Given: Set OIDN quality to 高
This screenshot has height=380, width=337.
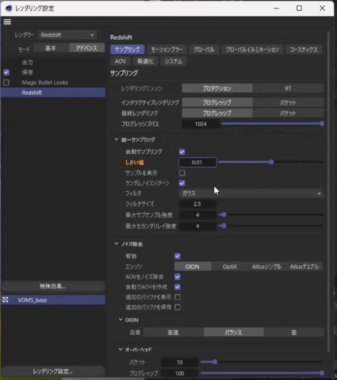Looking at the screenshot, I should [x=294, y=332].
